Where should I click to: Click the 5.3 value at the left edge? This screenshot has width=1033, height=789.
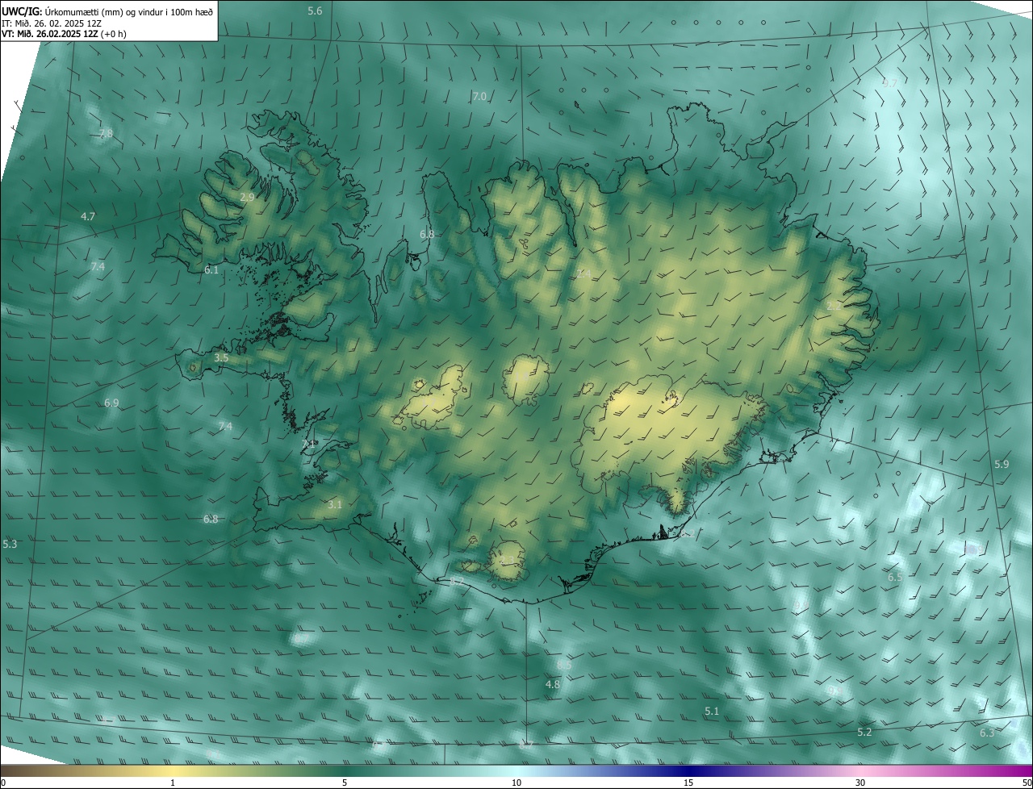pyautogui.click(x=10, y=544)
